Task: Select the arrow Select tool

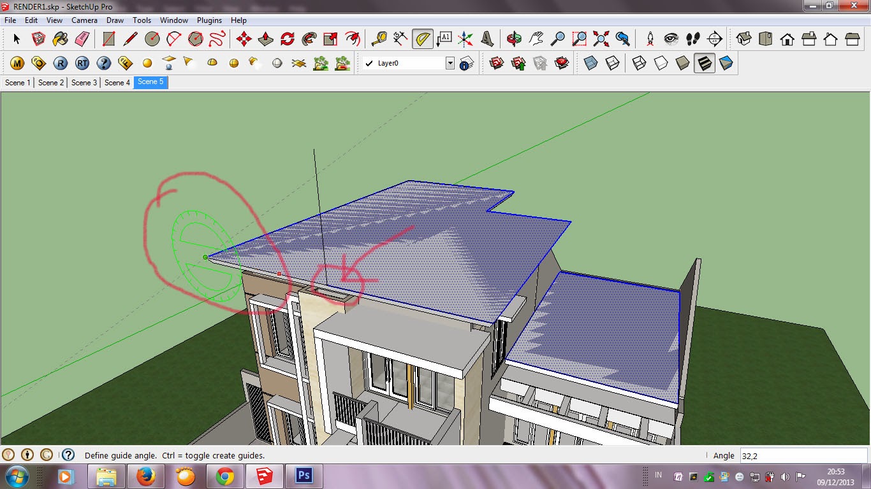Action: tap(17, 39)
